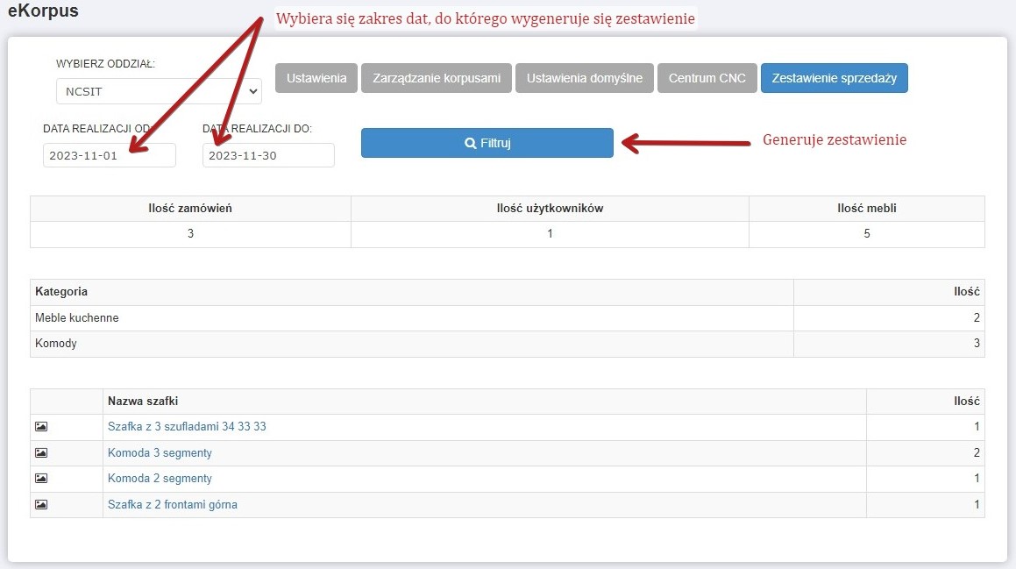Open Ustawienia domyślne section
1016x569 pixels.
584,78
